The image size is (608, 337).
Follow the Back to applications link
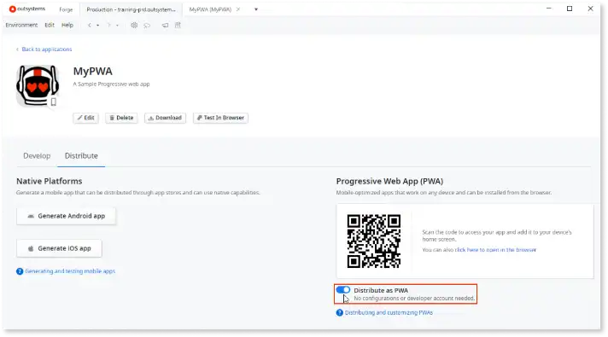[46, 49]
